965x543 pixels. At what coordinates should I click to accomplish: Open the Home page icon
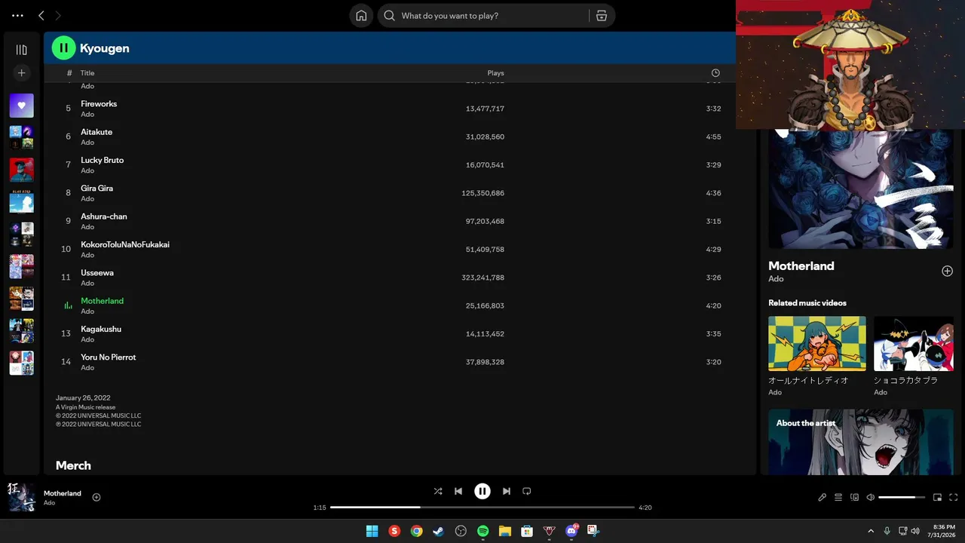point(361,16)
